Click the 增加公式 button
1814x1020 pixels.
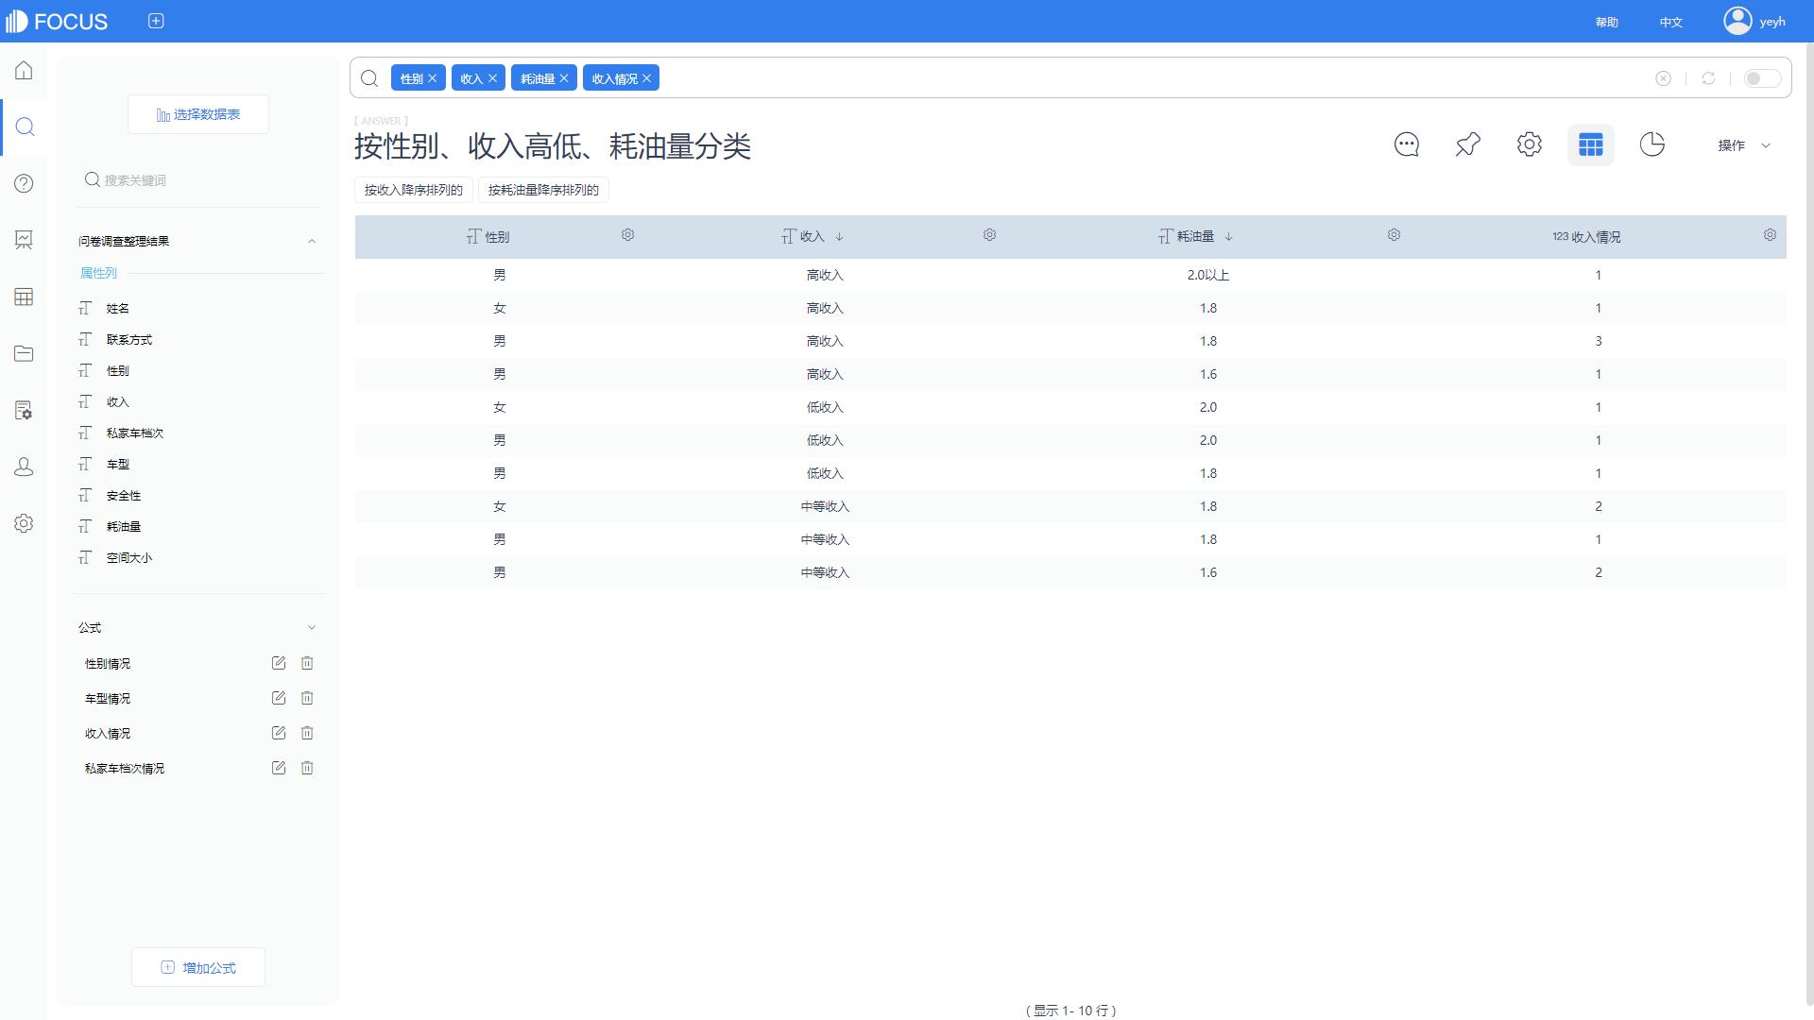pos(198,967)
